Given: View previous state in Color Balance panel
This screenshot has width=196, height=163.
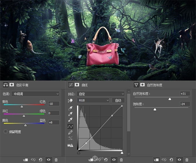Looking at the screenshot, I should pos(33,160).
